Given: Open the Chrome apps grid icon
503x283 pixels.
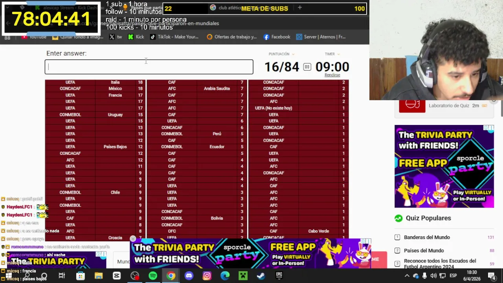Looking at the screenshot, I should 7,37.
